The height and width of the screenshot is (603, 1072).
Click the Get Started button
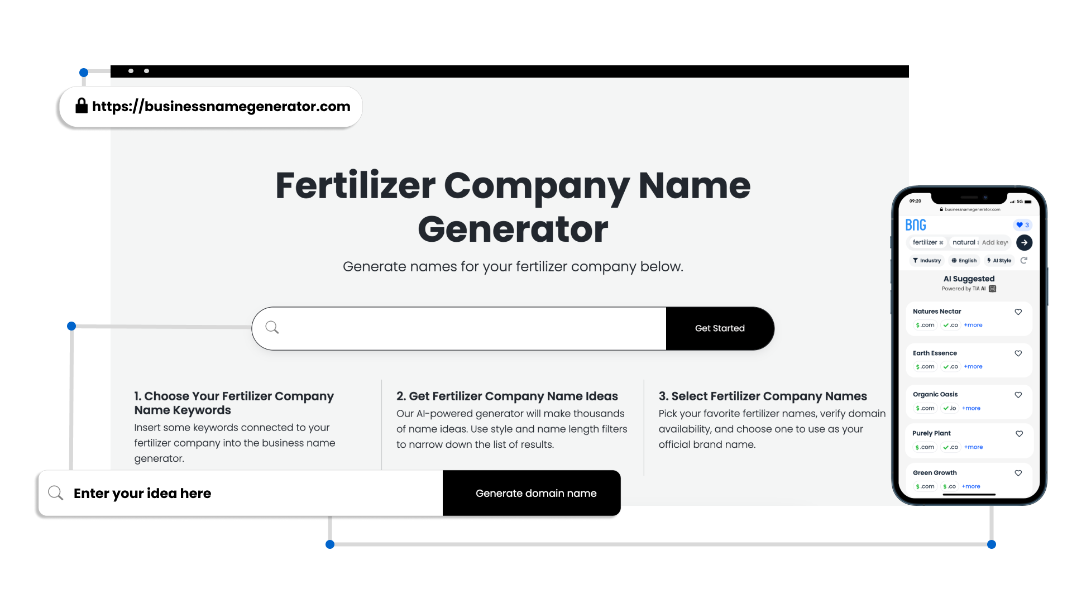(719, 328)
